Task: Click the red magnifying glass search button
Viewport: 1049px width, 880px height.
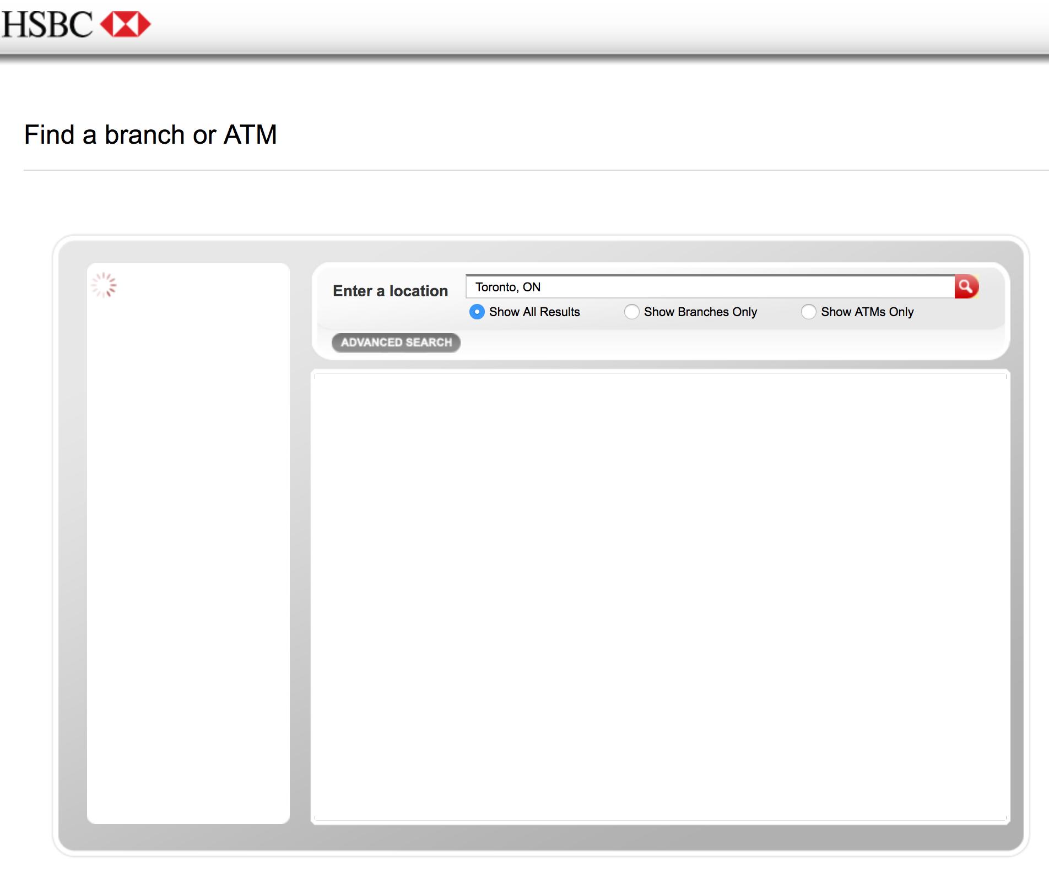Action: pyautogui.click(x=966, y=286)
